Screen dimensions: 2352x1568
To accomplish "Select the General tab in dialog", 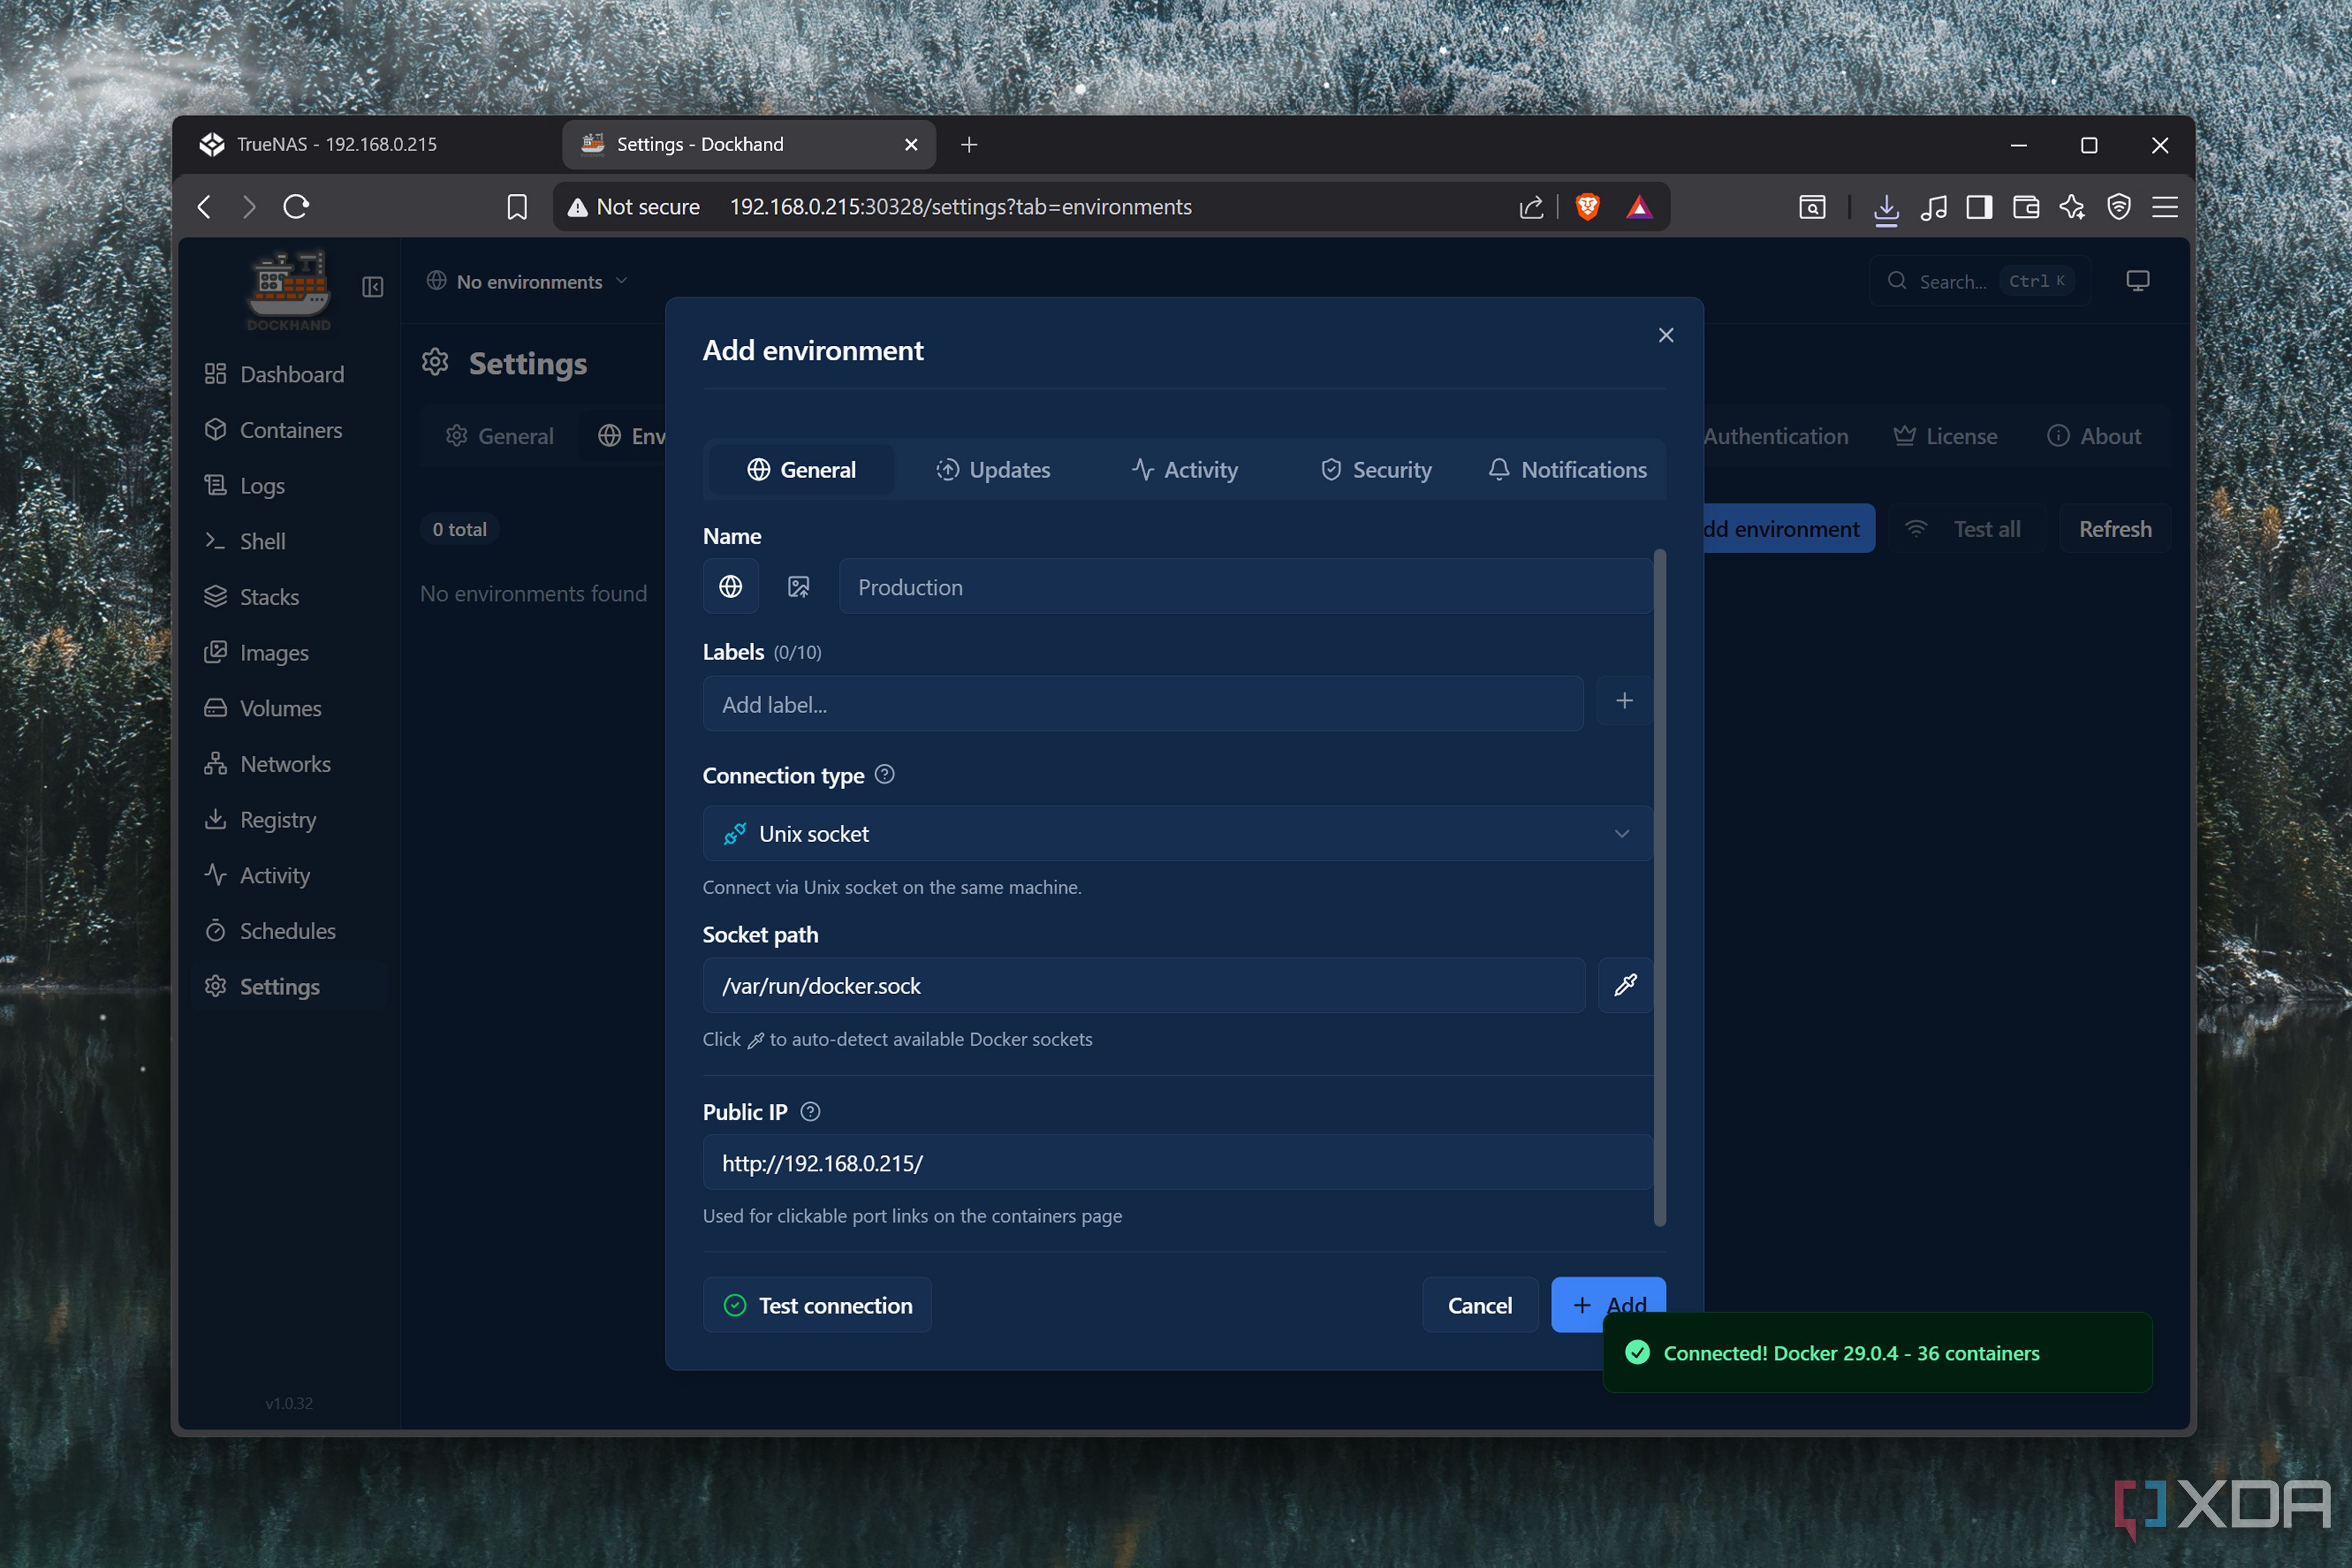I will [802, 470].
